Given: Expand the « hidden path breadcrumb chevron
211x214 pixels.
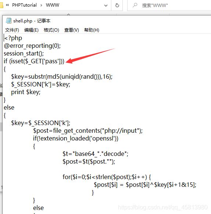Looking at the screenshot, I should coord(7,5).
